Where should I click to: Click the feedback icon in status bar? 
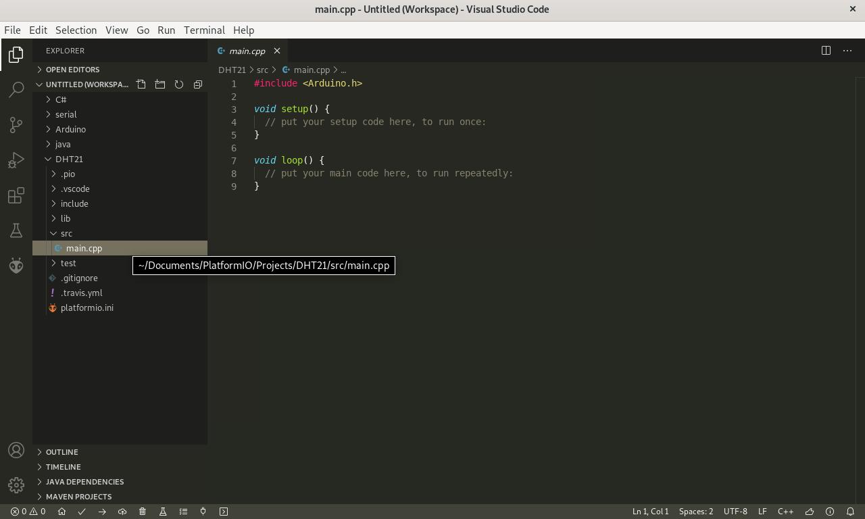(810, 512)
